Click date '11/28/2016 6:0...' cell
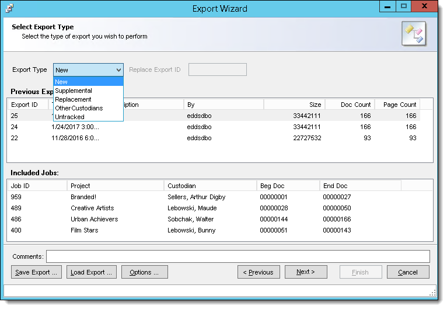Viewport: 447px width, 309px height. [75, 138]
